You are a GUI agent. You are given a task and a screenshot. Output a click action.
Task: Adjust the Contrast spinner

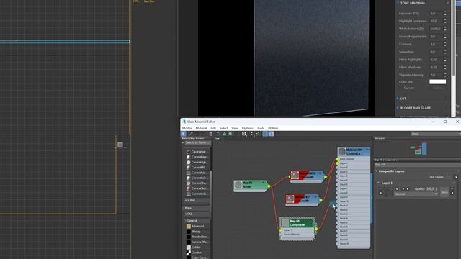tap(445, 44)
